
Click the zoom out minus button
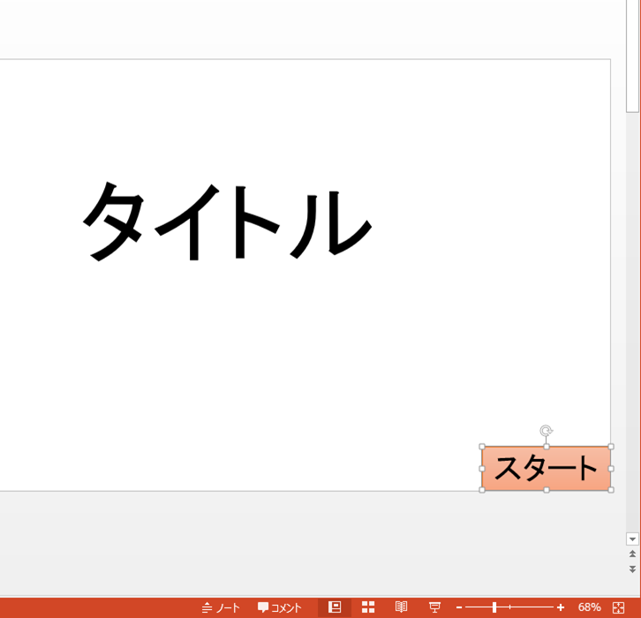[x=459, y=607]
